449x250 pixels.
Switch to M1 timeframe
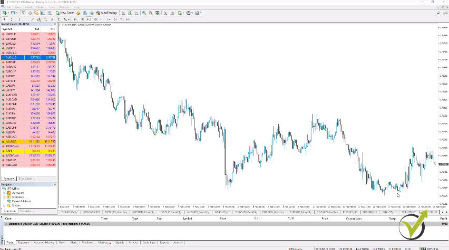pyautogui.click(x=75, y=19)
